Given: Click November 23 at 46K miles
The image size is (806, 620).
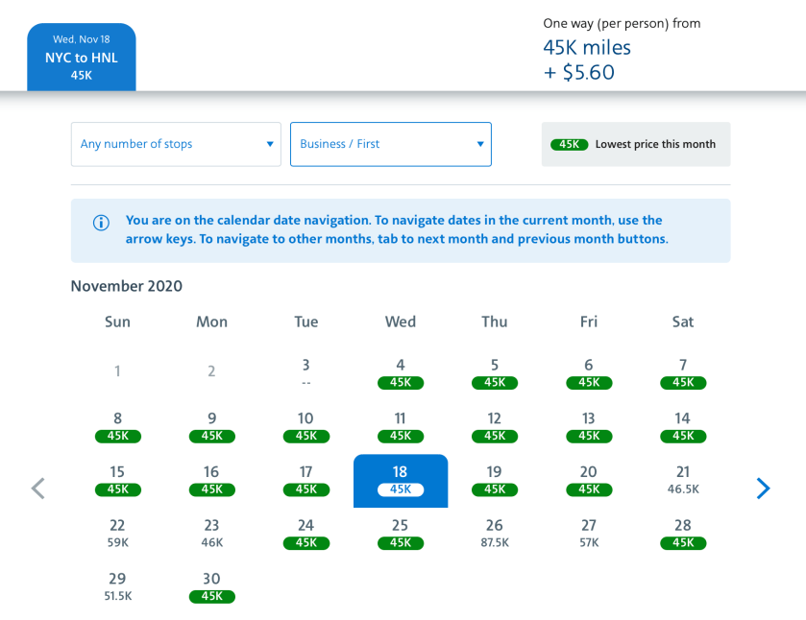Looking at the screenshot, I should click(211, 534).
